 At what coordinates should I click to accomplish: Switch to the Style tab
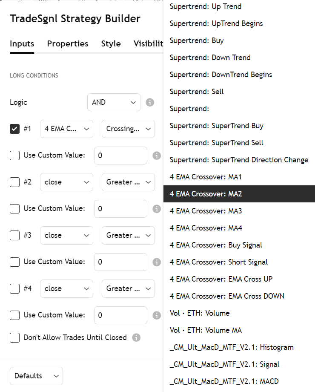point(111,44)
